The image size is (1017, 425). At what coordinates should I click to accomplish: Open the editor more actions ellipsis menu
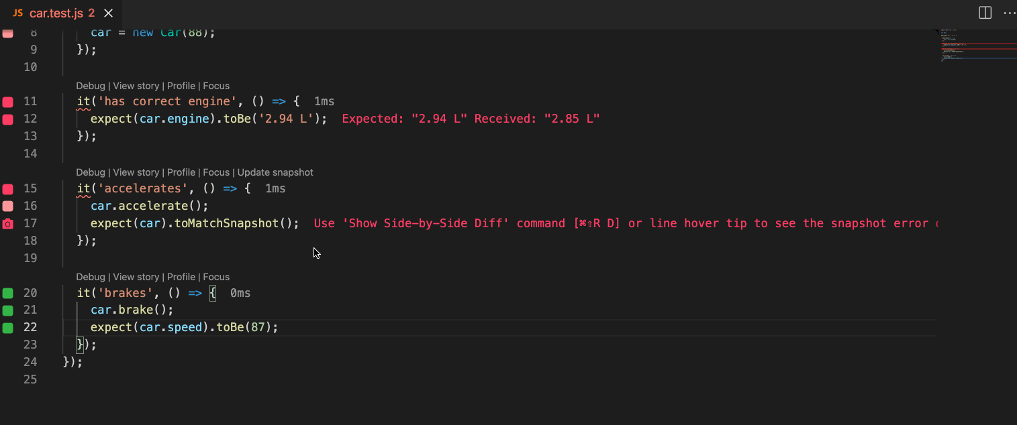tap(1009, 13)
